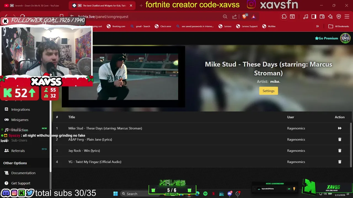The height and width of the screenshot is (198, 353).
Task: Click the song queue vertical scrollbar
Action: click(x=351, y=145)
